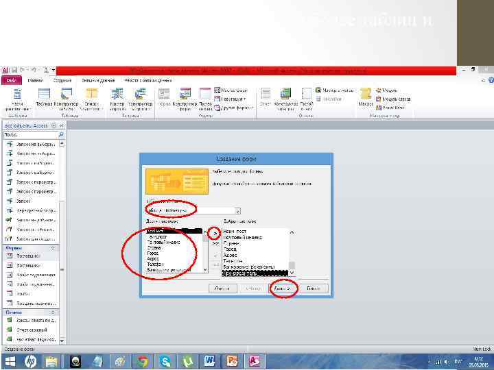Viewport: 494px width, 370px height.
Task: Click the Форма (Form) ribbon icon
Action: (x=164, y=98)
